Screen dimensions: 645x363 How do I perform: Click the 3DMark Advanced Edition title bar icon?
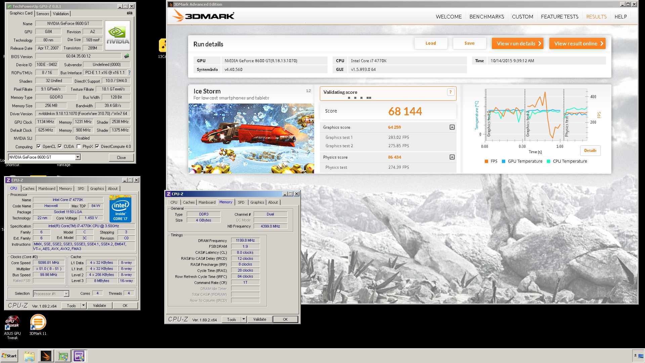pos(171,4)
